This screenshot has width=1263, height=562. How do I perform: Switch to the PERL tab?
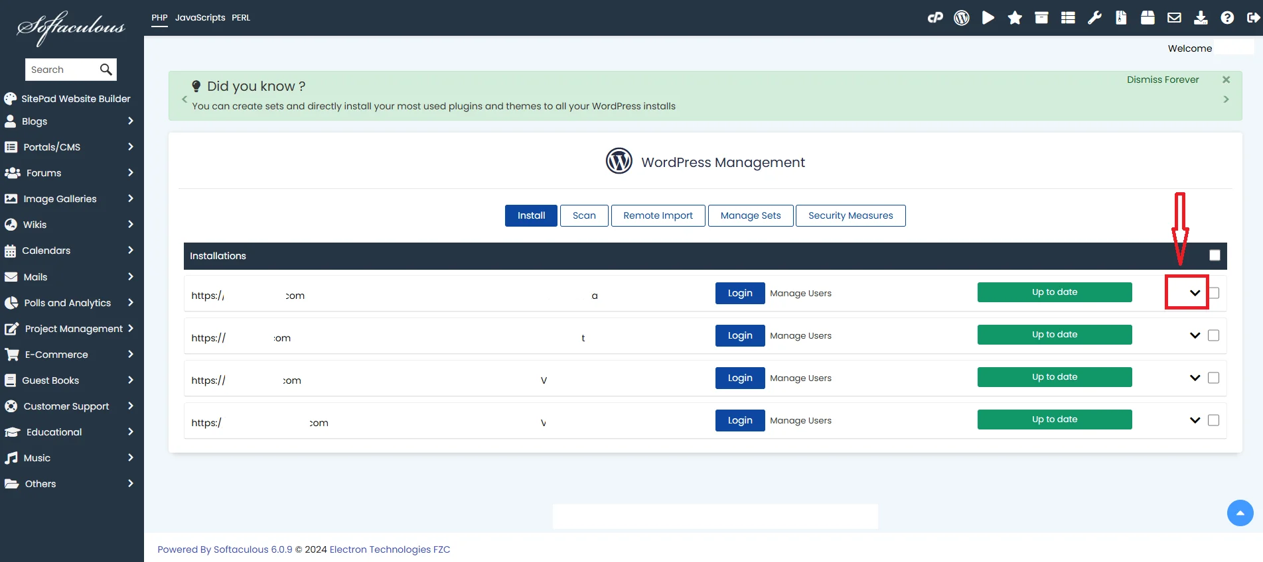click(x=241, y=18)
